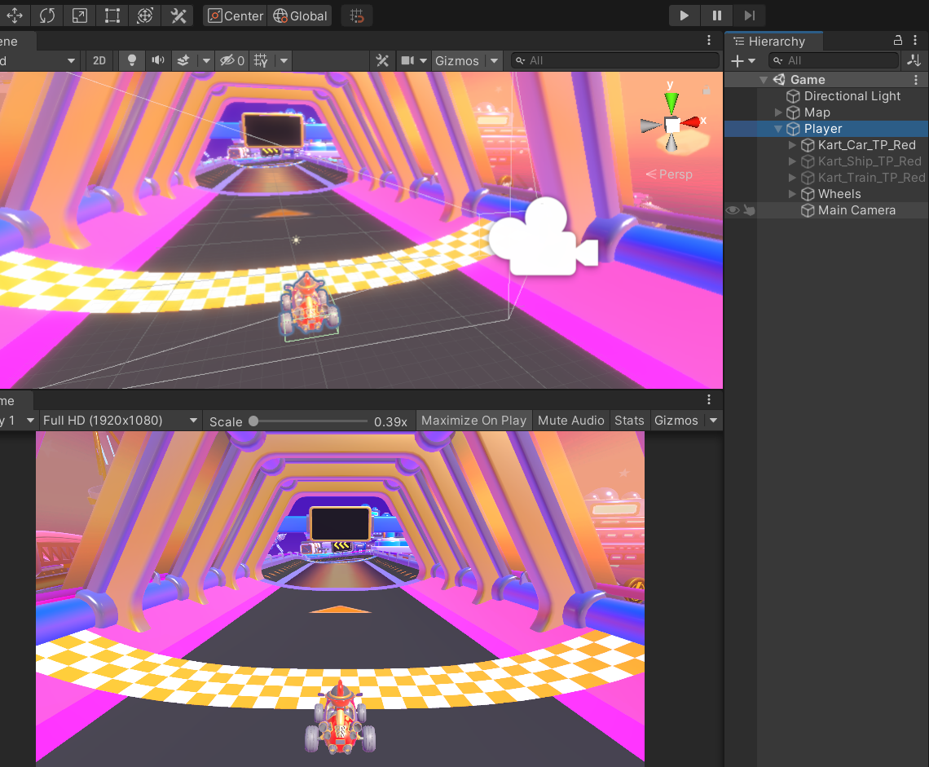Select Player in Hierarchy
Viewport: 929px width, 767px height.
pyautogui.click(x=826, y=129)
